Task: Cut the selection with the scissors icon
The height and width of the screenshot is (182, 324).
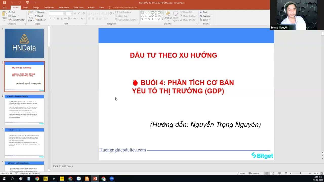Action: point(11,12)
